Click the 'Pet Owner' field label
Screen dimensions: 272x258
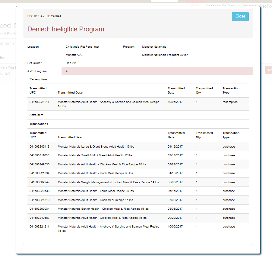(34, 63)
